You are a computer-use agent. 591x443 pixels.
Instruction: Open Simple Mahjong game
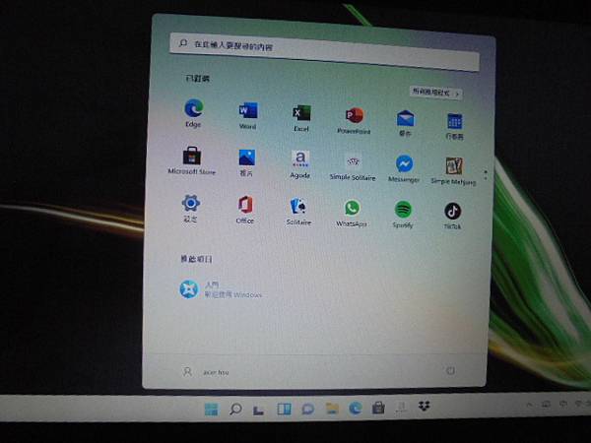[x=453, y=170]
